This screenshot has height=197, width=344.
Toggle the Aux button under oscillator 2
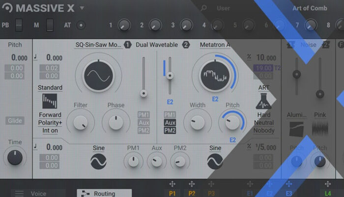[170, 123]
